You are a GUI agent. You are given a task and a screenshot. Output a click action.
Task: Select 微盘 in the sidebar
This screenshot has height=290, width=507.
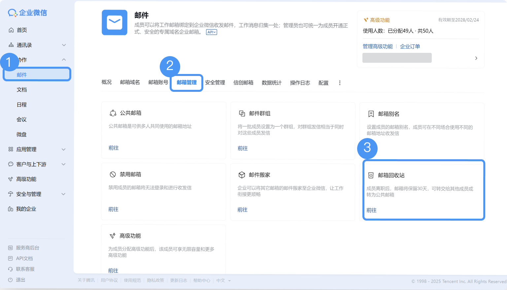(22, 134)
